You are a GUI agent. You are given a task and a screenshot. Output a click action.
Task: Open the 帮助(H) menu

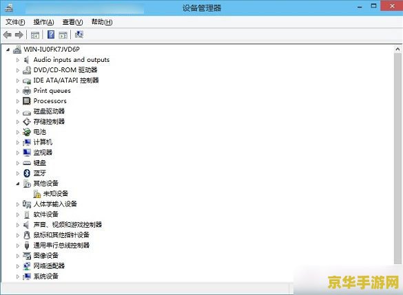[x=102, y=22]
